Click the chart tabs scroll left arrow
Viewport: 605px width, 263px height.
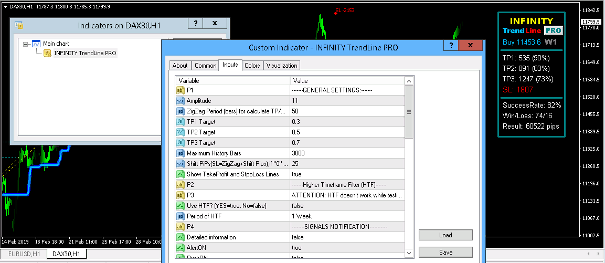588,254
